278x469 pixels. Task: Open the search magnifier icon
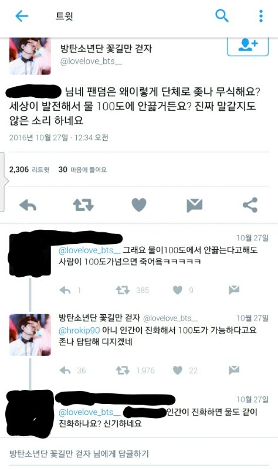click(x=222, y=16)
